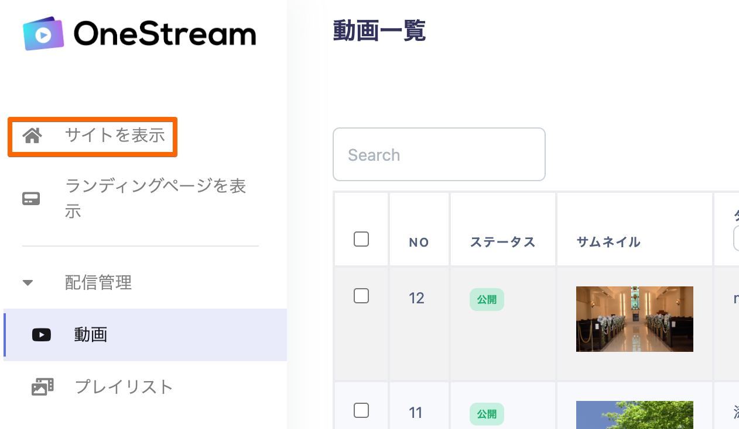Image resolution: width=739 pixels, height=429 pixels.
Task: Open the 動画 menu item
Action: click(x=90, y=335)
